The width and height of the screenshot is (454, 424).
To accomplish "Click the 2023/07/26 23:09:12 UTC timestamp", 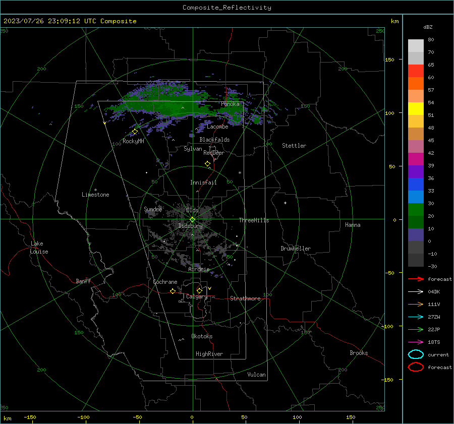I will coord(49,21).
